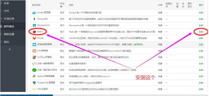Click the PostgreSQL elephant icon
209x96 pixels.
click(x=34, y=83)
